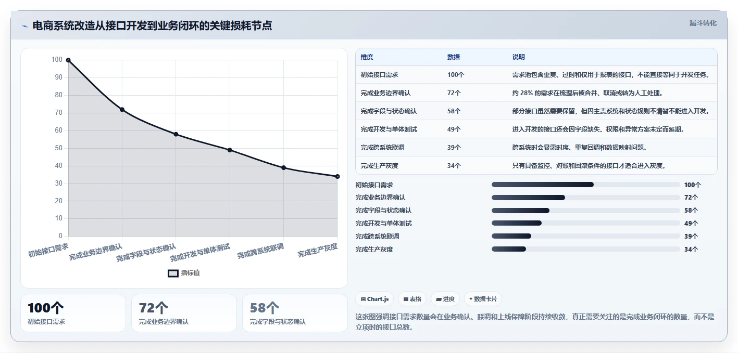Click the y-axis label 50

click(x=59, y=148)
